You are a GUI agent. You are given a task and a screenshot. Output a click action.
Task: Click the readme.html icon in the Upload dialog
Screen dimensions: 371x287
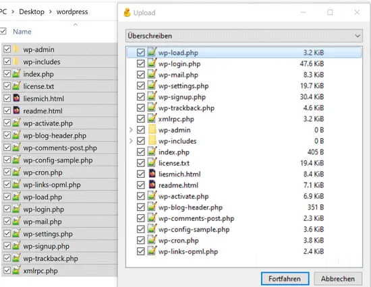152,185
